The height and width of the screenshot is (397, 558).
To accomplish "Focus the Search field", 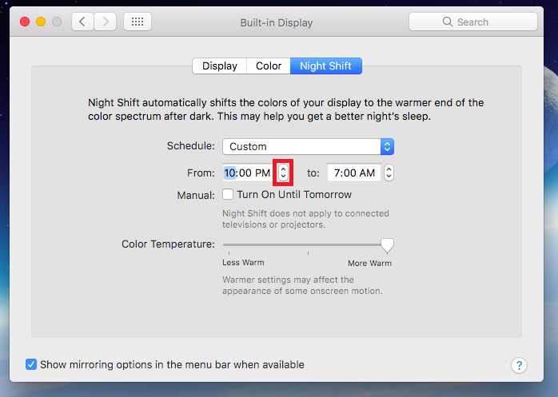I will [473, 22].
